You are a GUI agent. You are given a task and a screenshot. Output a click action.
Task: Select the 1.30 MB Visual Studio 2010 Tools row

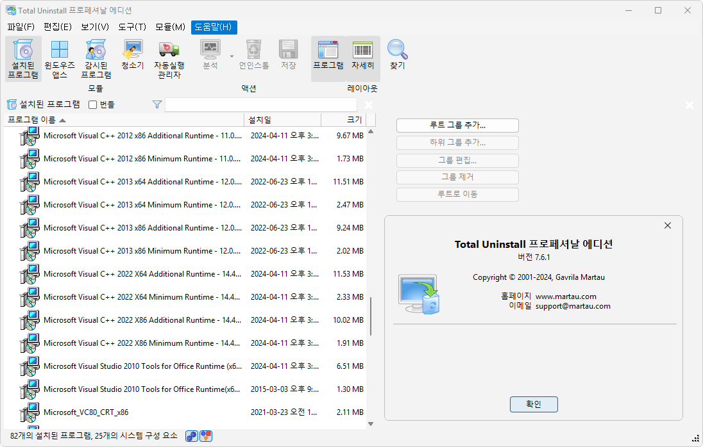pyautogui.click(x=185, y=389)
